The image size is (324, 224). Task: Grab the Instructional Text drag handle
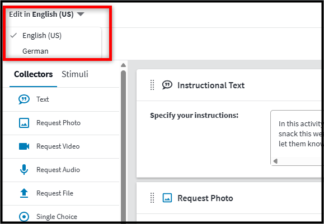(x=152, y=85)
